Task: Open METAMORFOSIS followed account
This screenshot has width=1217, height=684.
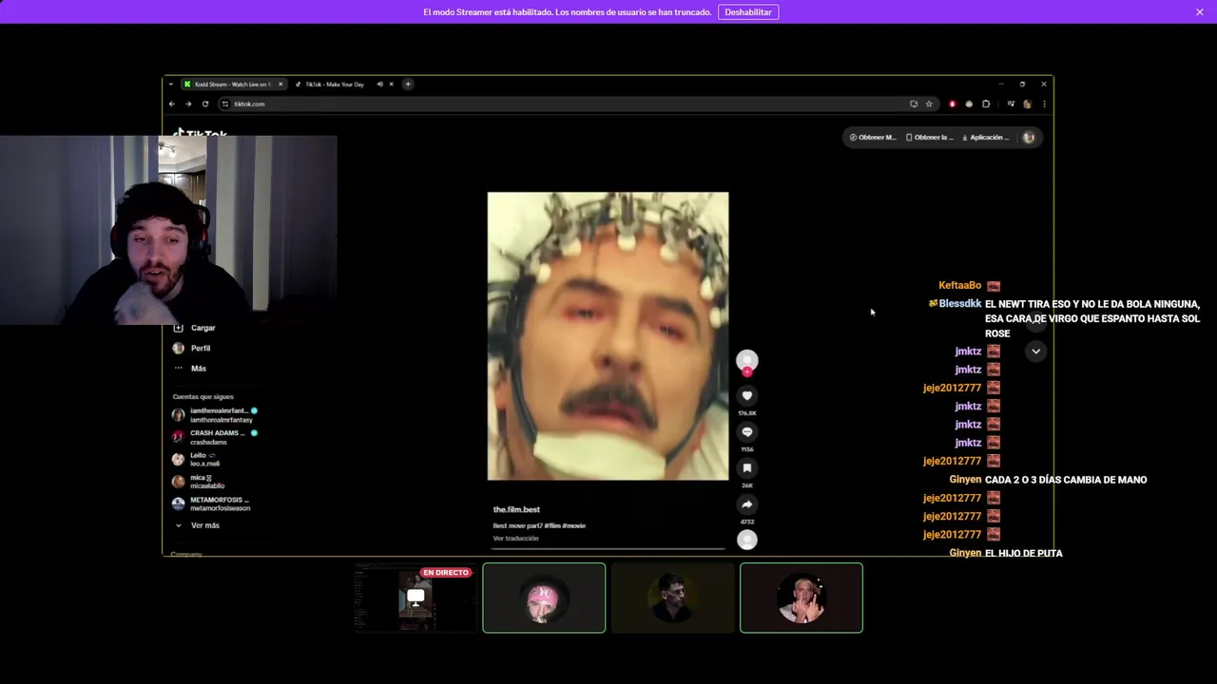Action: (211, 503)
